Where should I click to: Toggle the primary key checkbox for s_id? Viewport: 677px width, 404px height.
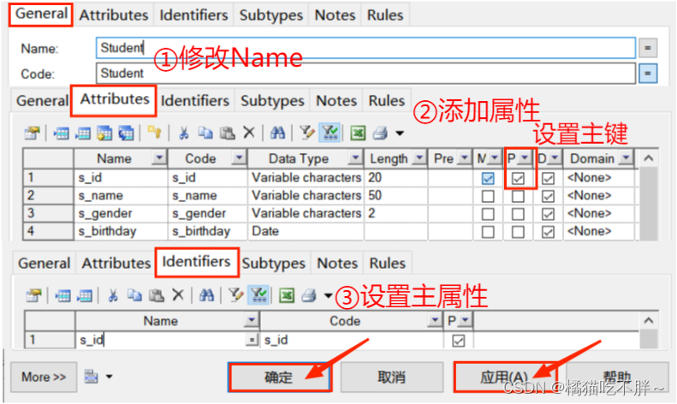click(518, 178)
